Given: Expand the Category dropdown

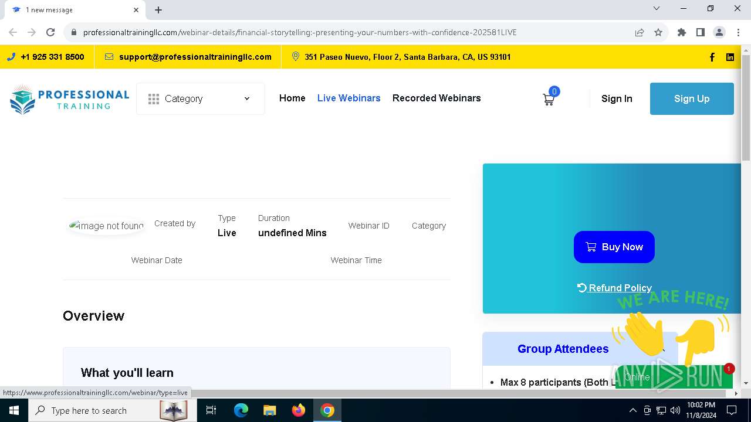Looking at the screenshot, I should [x=201, y=98].
